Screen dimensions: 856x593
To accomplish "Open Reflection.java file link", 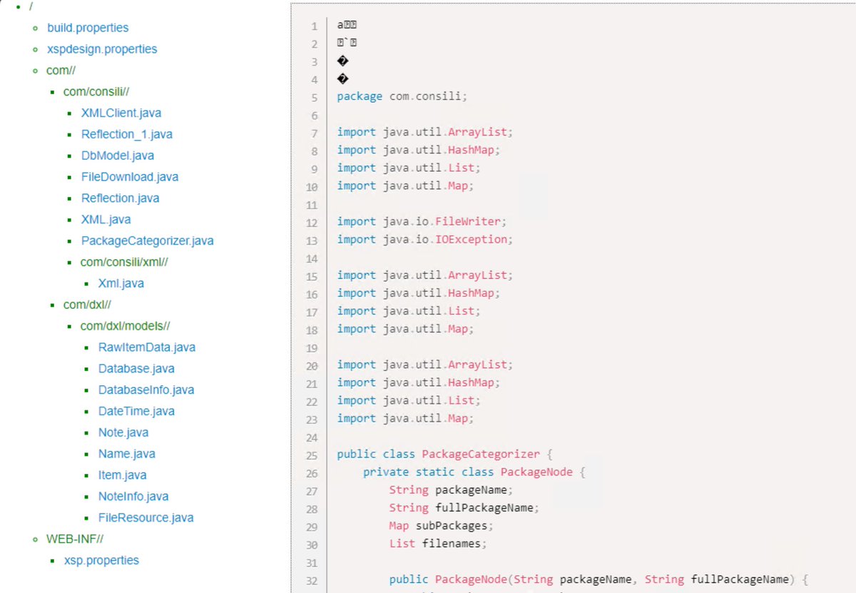I will 121,198.
